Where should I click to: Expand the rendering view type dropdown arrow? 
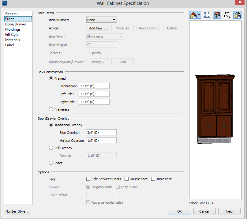point(199,15)
